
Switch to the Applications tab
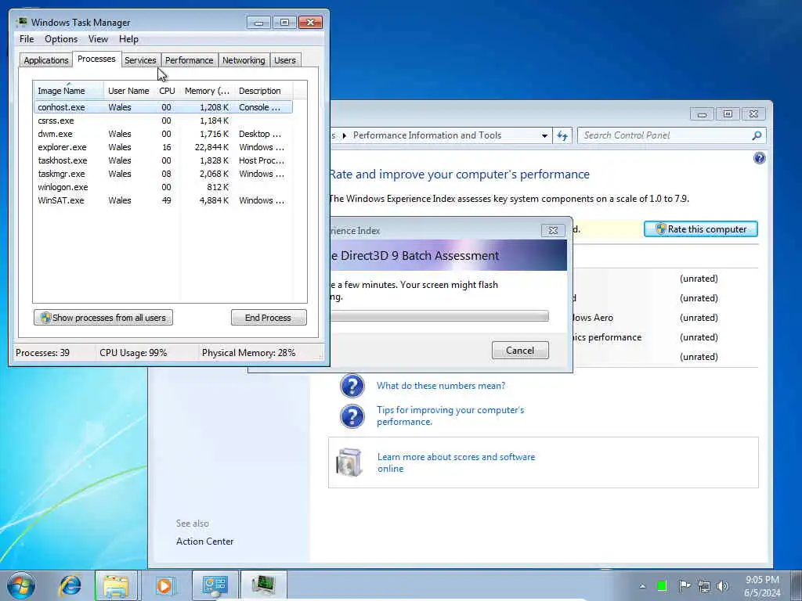tap(46, 60)
